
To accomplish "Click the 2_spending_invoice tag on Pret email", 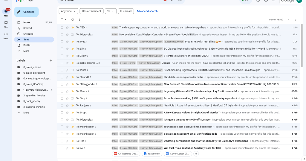I will click(x=174, y=42).
